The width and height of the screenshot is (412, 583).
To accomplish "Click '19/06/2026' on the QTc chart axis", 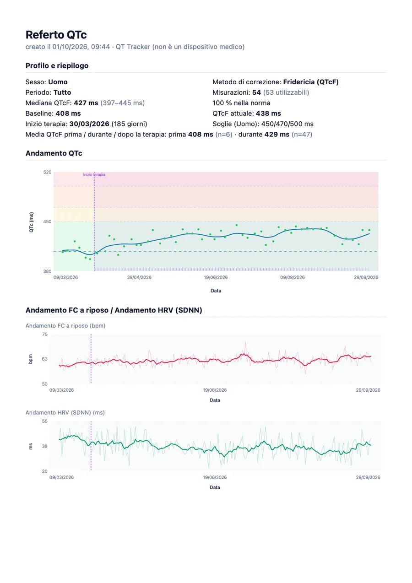I will coord(216,277).
